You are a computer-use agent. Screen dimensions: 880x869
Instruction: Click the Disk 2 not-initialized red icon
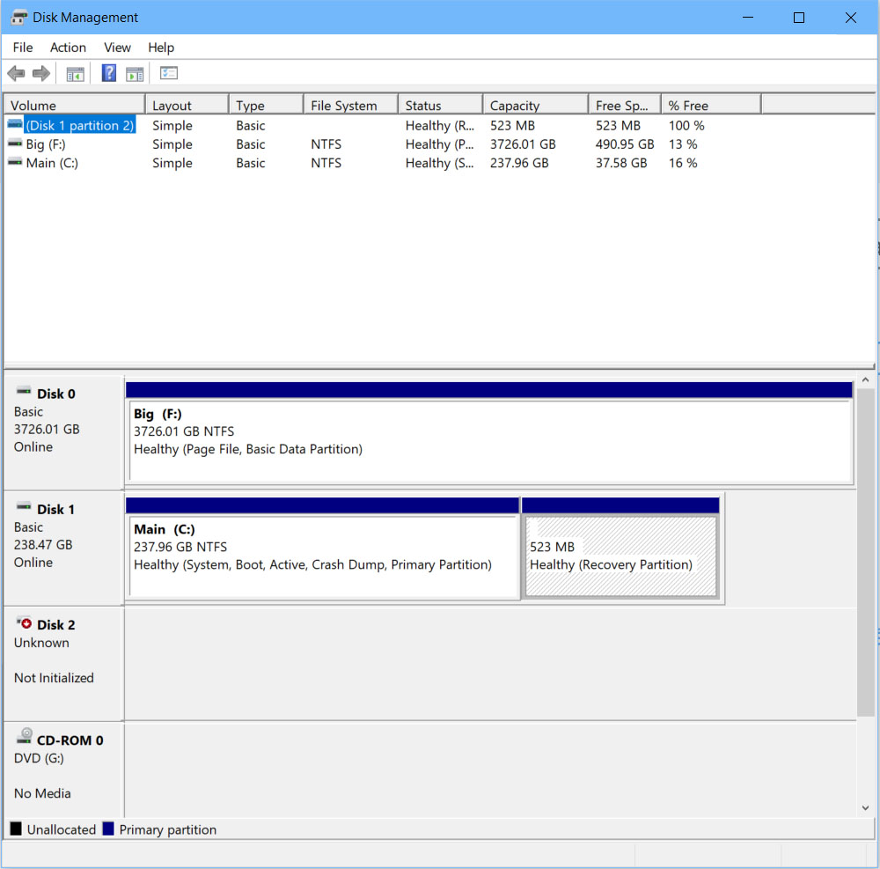[x=24, y=623]
